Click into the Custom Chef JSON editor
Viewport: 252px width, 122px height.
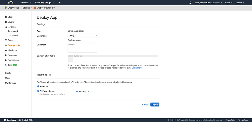click(113, 58)
